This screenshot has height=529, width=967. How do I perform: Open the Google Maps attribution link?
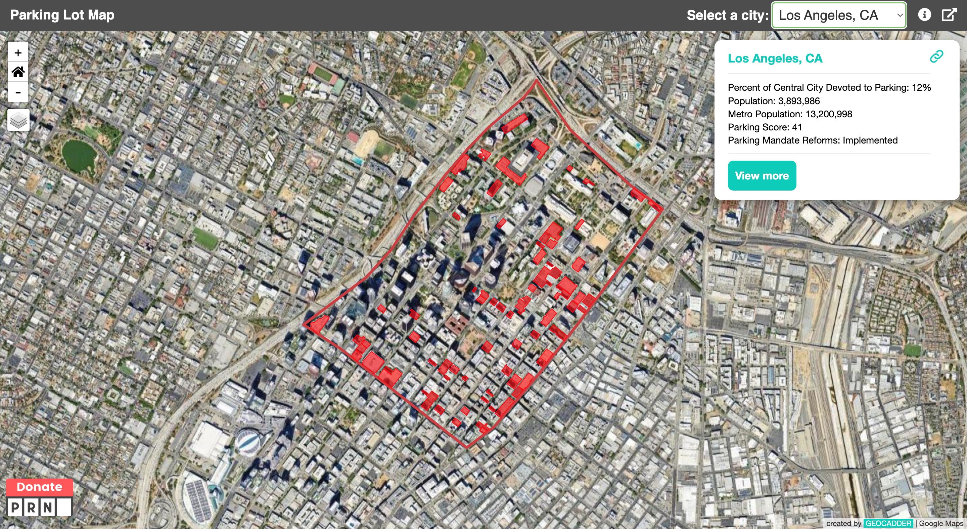tap(941, 523)
